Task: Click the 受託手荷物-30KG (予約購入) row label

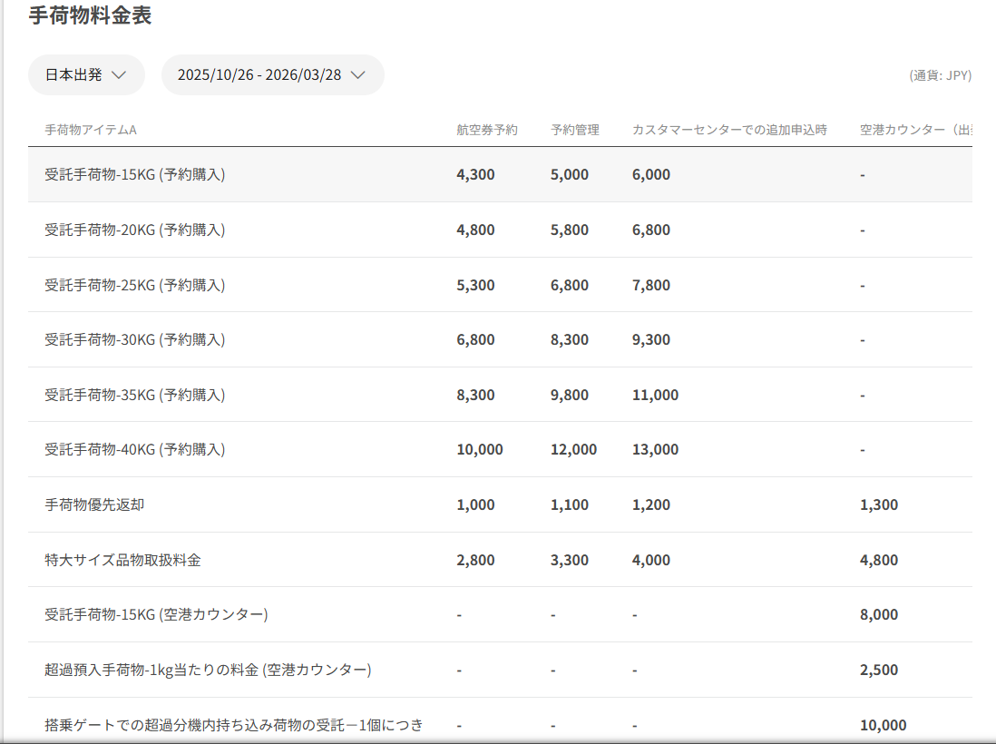Action: tap(135, 339)
